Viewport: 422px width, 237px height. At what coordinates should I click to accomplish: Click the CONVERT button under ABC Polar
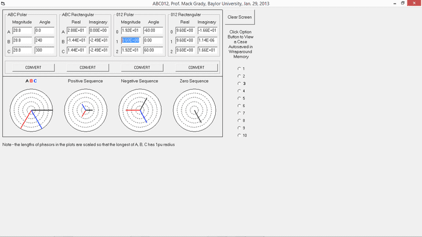point(33,67)
